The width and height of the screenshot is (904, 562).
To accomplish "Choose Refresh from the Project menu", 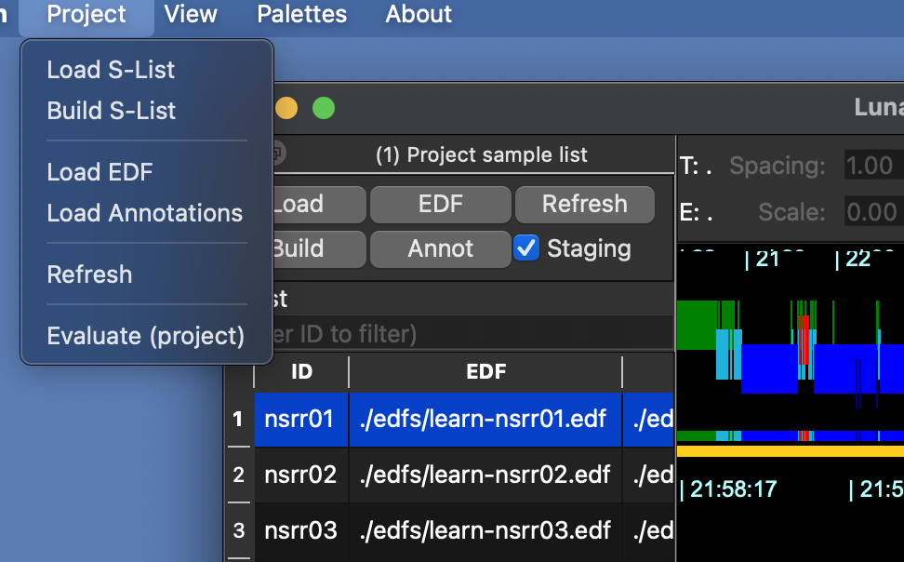I will 89,274.
